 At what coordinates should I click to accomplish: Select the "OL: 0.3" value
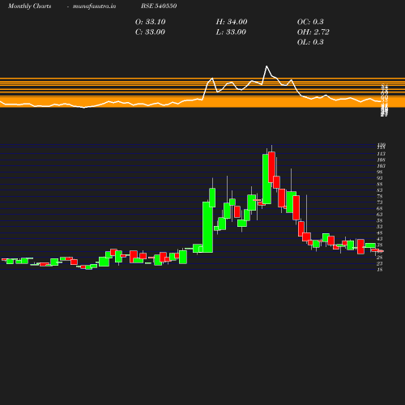point(310,42)
